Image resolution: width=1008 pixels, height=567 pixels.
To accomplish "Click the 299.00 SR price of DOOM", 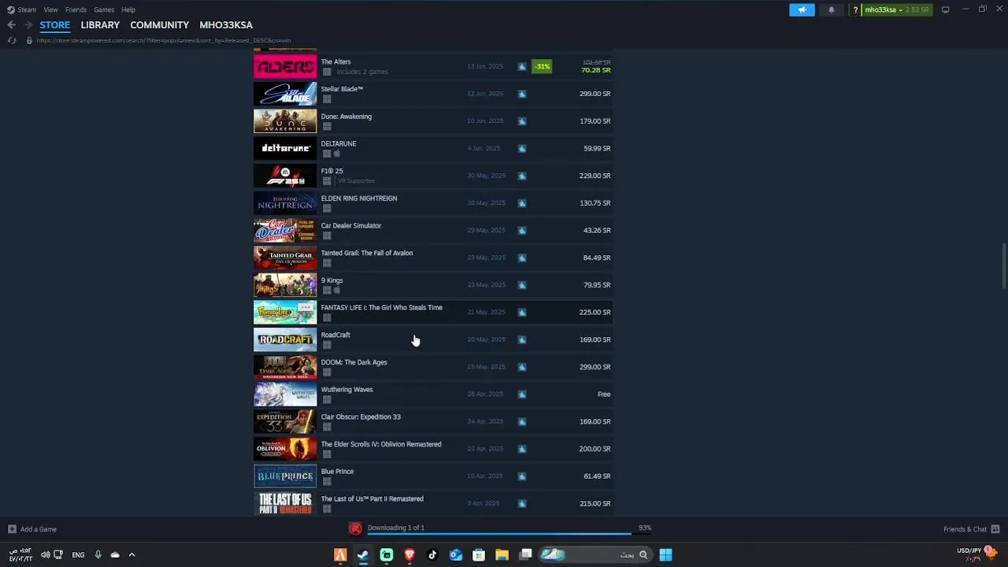I will pyautogui.click(x=595, y=367).
